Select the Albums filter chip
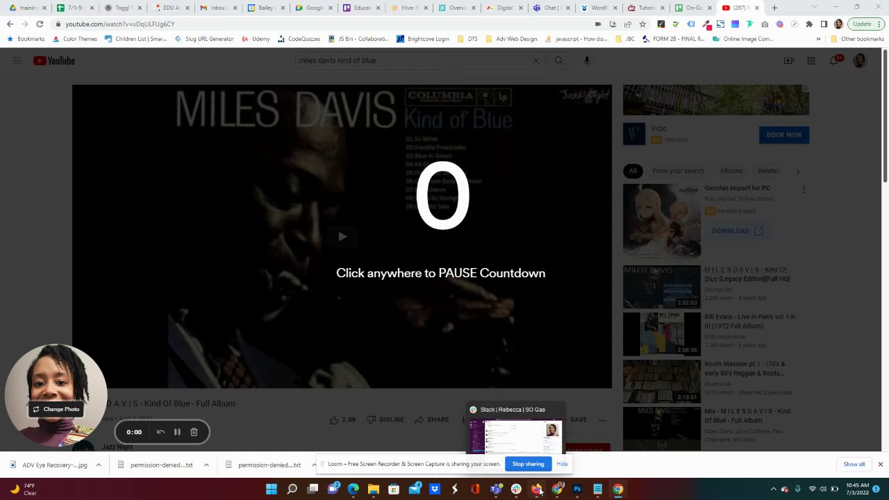Viewport: 889px width, 500px height. (x=731, y=171)
